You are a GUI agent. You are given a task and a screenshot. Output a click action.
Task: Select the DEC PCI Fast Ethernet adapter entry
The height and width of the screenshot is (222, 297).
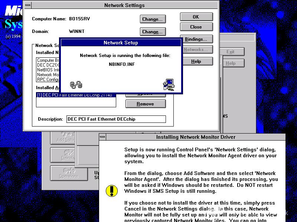[76, 95]
